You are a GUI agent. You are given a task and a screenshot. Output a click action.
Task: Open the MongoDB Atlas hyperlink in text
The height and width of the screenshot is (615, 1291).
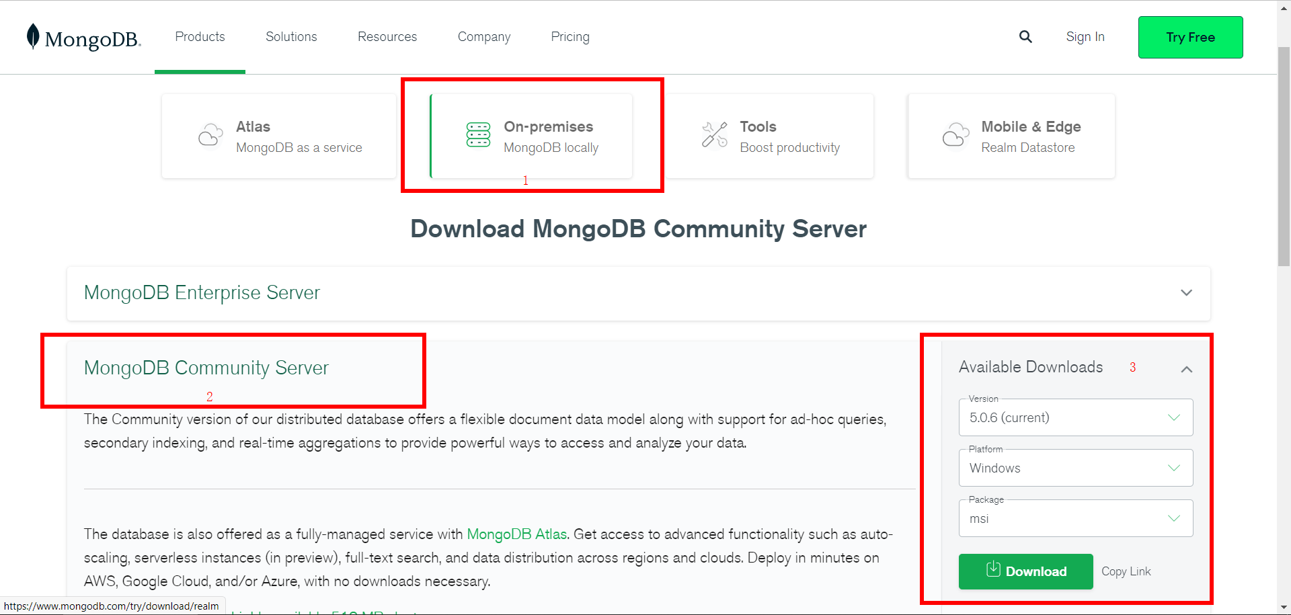pyautogui.click(x=517, y=534)
